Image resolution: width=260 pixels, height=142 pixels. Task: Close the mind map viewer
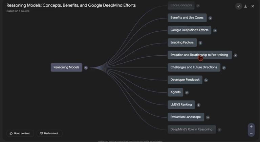253,6
